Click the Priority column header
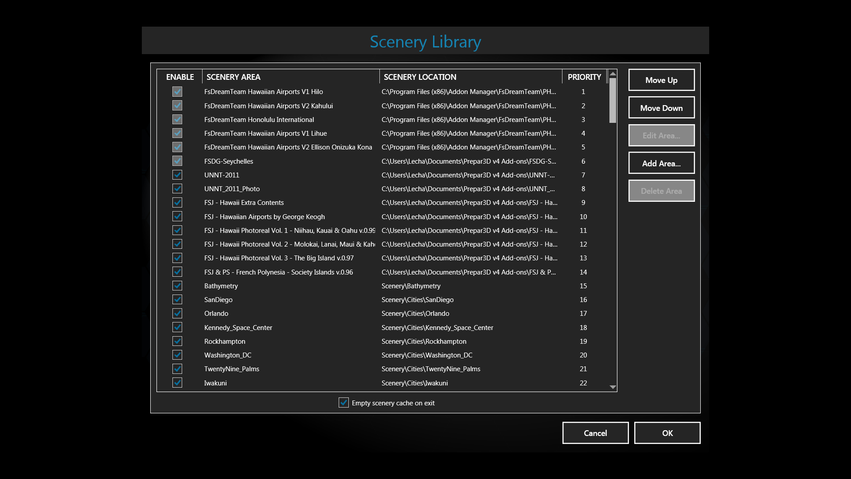 click(x=584, y=77)
